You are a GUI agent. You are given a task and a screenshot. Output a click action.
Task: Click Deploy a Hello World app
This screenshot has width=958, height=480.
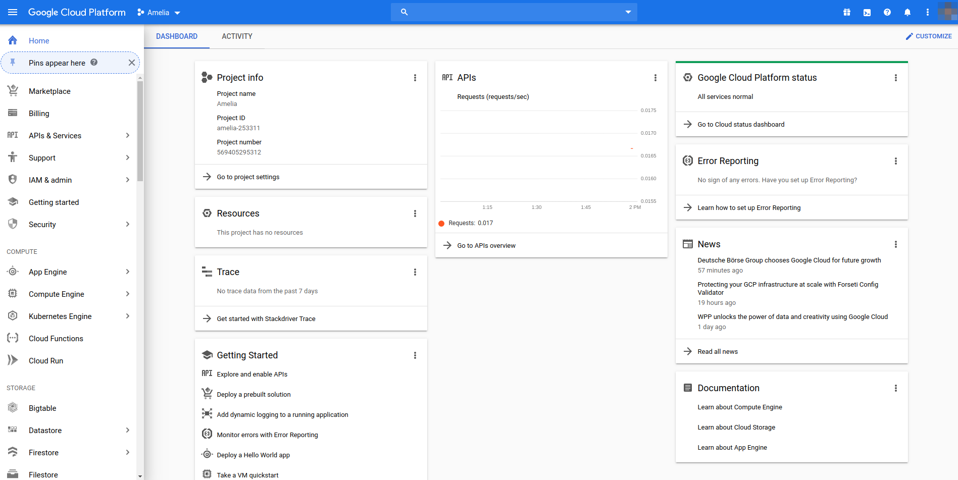coord(253,455)
